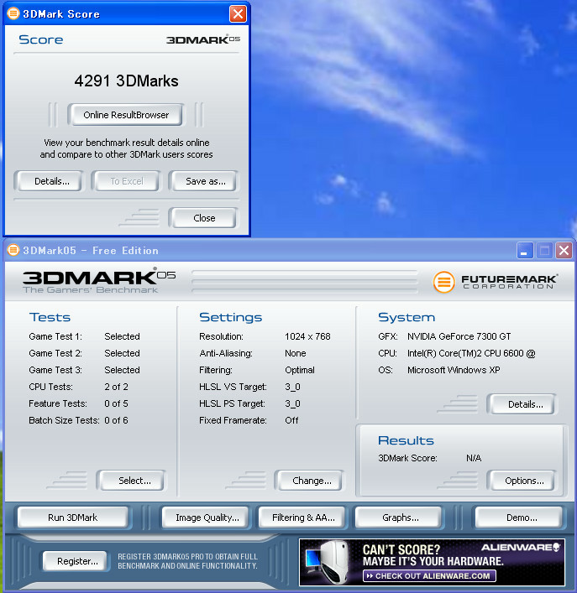
Task: Close the 3DMark05 Free Edition window
Action: coord(564,250)
